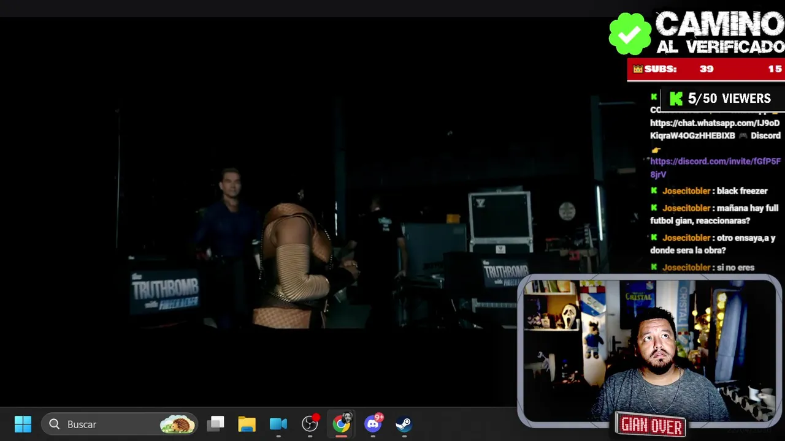Screen dimensions: 785x441
Task: Click the webcam feed thumbnail
Action: pyautogui.click(x=649, y=352)
